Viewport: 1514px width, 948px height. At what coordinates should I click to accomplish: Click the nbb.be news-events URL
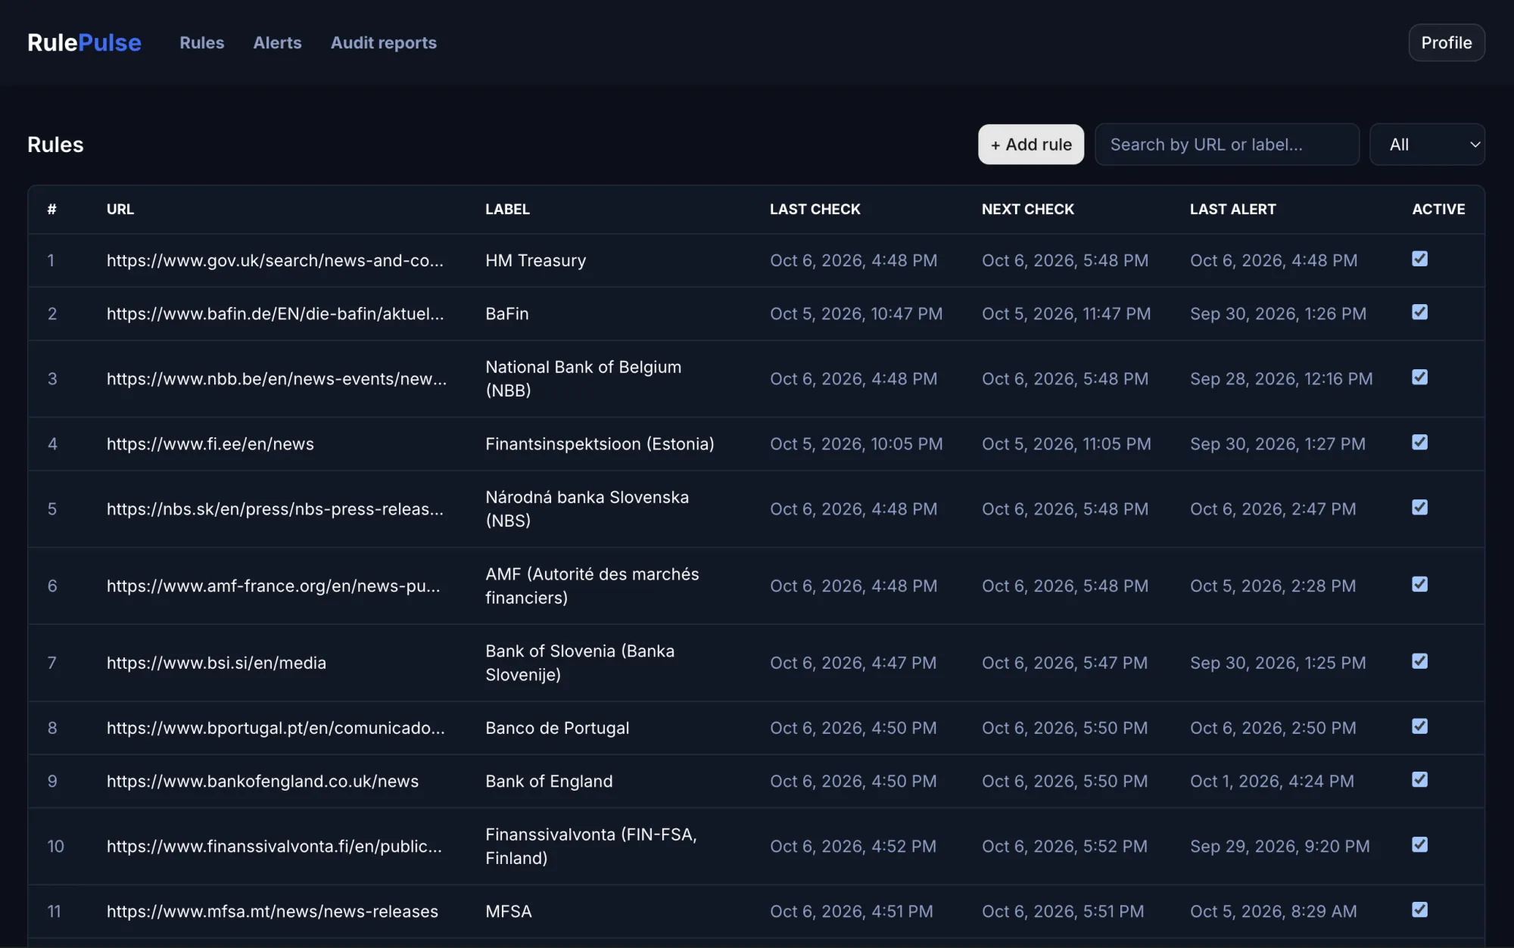pyautogui.click(x=276, y=378)
